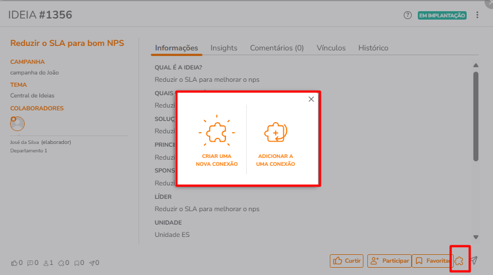Click the connections counter puzzle icon
The image size is (493, 275).
coord(61,263)
